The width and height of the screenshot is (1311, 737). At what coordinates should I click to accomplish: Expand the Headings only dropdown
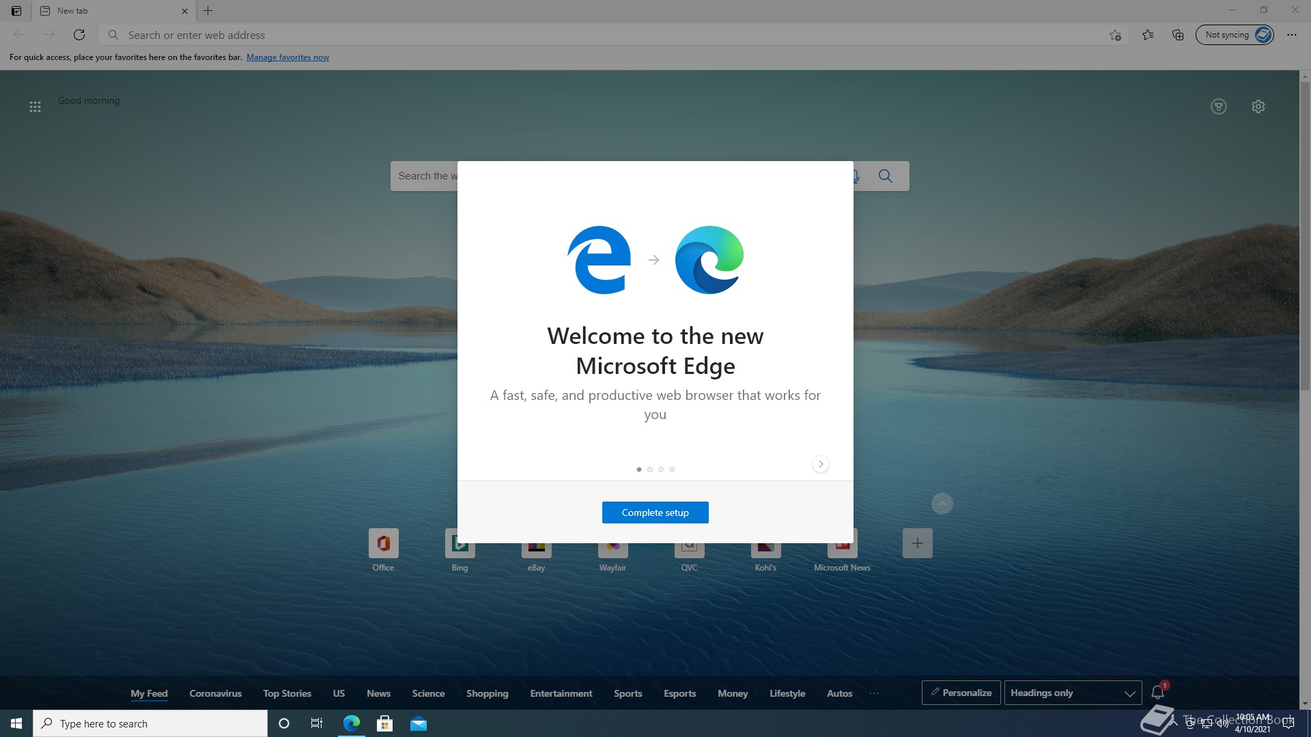click(x=1073, y=693)
